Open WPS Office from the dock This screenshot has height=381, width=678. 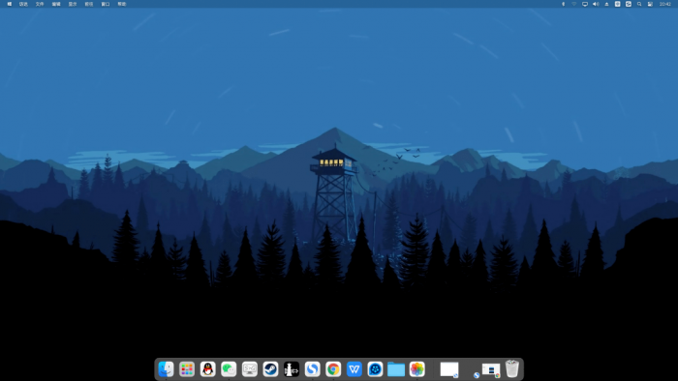tap(354, 369)
